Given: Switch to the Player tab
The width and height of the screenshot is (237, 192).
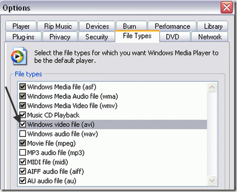Looking at the screenshot, I should [x=21, y=26].
